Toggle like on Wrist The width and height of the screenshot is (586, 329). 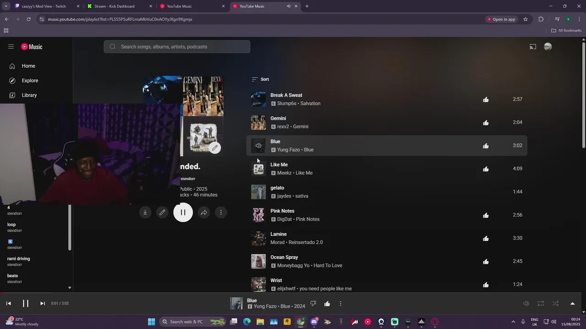(x=486, y=285)
